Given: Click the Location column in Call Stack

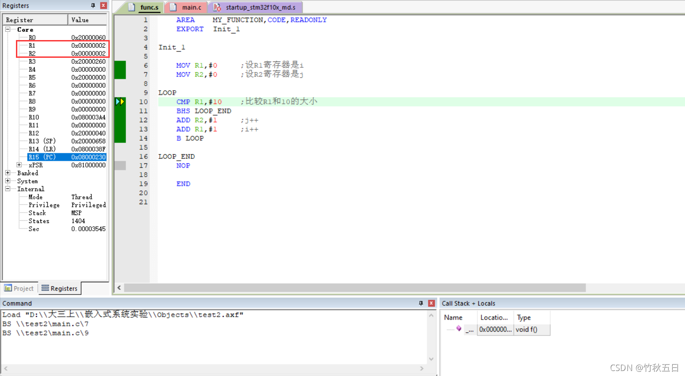Looking at the screenshot, I should tap(495, 317).
